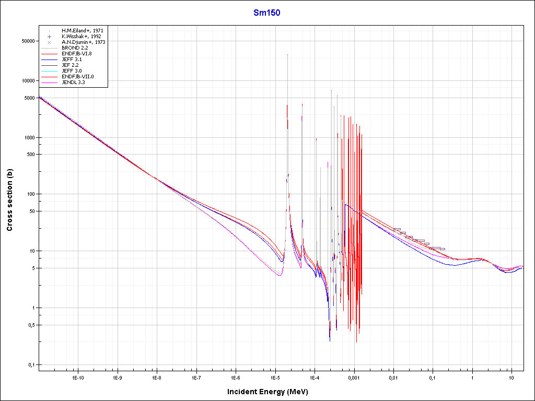Click the cross marker for A.N.Djumin 1973
The height and width of the screenshot is (401, 535).
[49, 42]
